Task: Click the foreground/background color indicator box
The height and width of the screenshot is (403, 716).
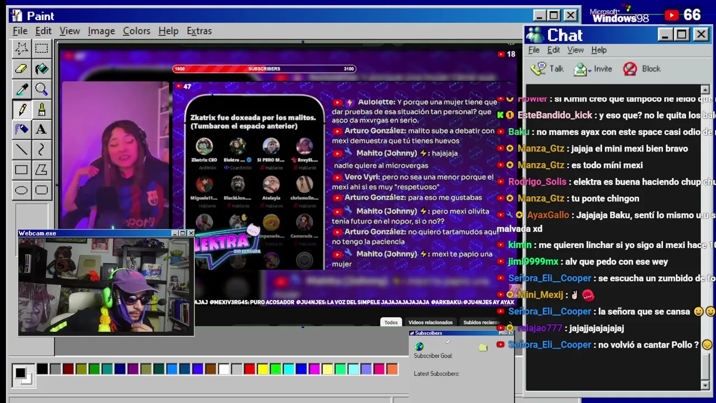Action: (23, 376)
